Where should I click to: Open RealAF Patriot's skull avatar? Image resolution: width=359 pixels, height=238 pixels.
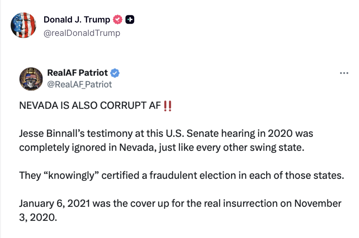(31, 79)
